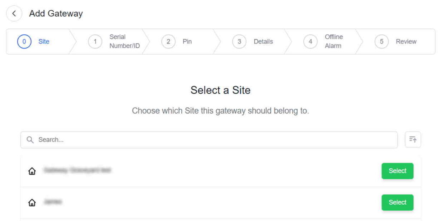This screenshot has width=440, height=221.
Task: Click the step 3 numbered circle
Action: tap(239, 42)
